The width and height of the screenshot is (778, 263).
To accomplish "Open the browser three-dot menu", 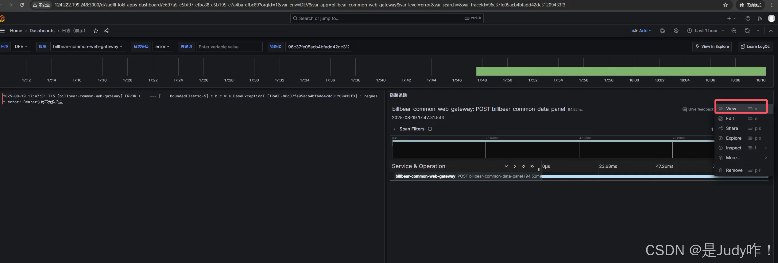I will pos(772,5).
